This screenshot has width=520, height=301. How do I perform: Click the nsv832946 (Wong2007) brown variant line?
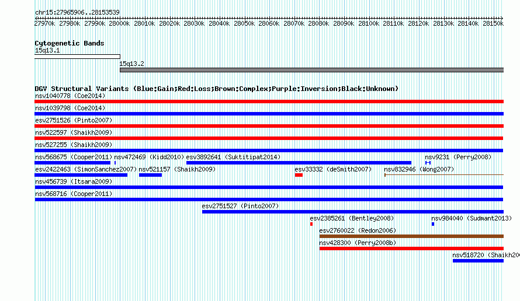click(444, 175)
